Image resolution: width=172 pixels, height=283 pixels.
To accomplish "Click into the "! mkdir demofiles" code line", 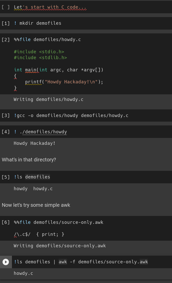I will (38, 23).
